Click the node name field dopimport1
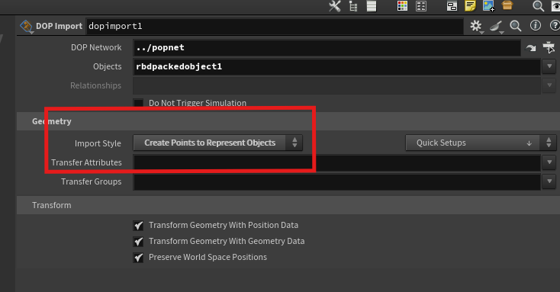560x292 pixels. pos(275,27)
